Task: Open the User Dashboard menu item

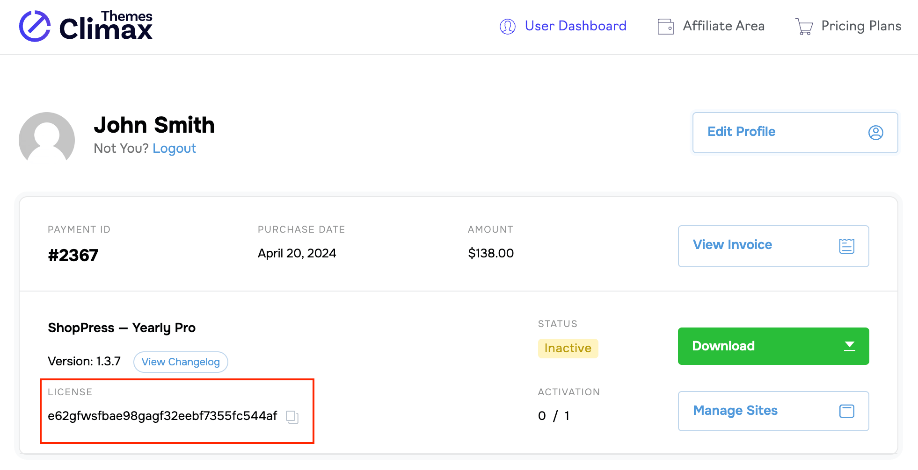Action: click(x=575, y=26)
